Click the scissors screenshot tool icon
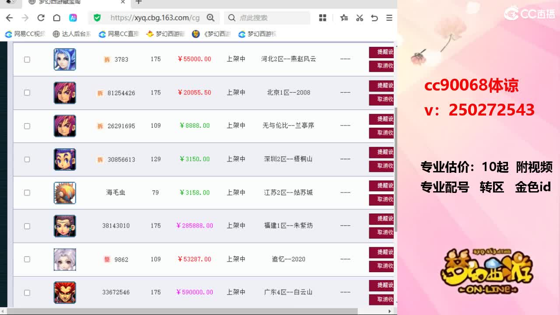This screenshot has height=315, width=560. point(360,18)
